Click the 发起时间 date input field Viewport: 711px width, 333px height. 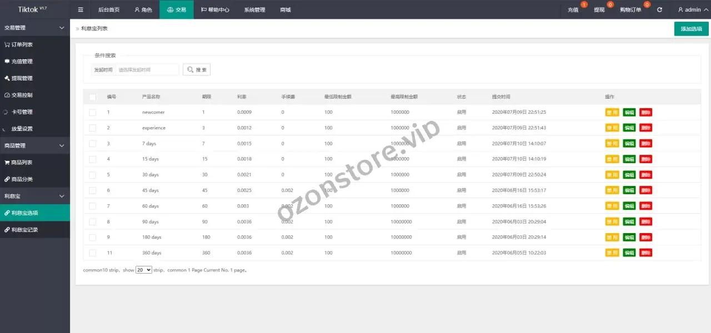147,70
